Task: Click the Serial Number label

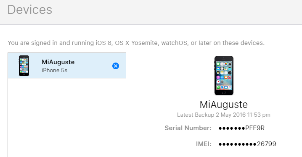Action: tap(188, 128)
